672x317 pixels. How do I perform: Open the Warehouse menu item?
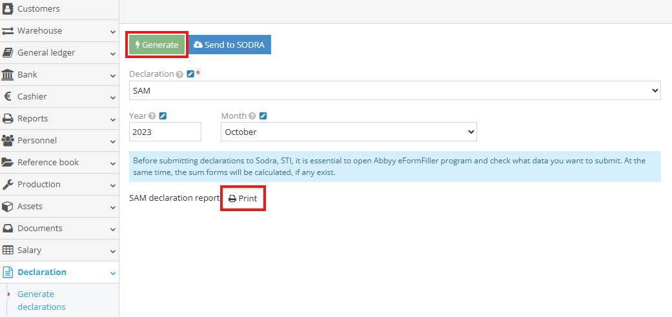[59, 31]
